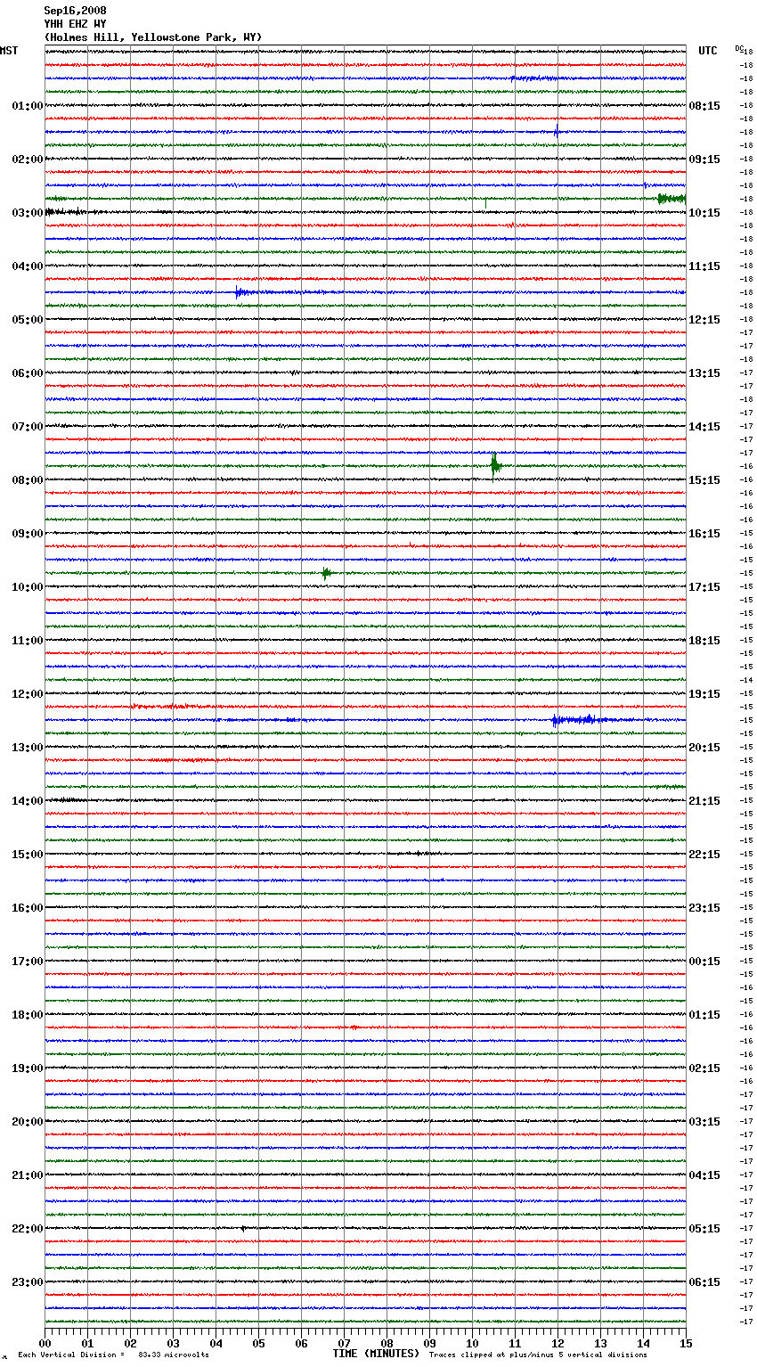Click the UTC time label "08:15"
The height and width of the screenshot is (1367, 757).
click(704, 106)
